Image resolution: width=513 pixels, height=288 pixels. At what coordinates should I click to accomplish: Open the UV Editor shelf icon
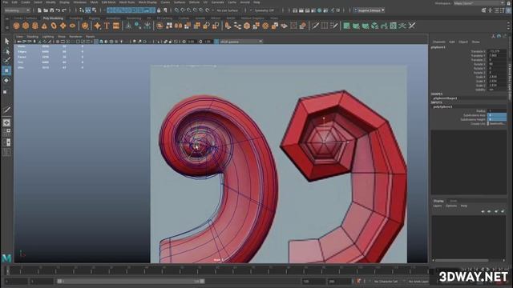(x=394, y=26)
